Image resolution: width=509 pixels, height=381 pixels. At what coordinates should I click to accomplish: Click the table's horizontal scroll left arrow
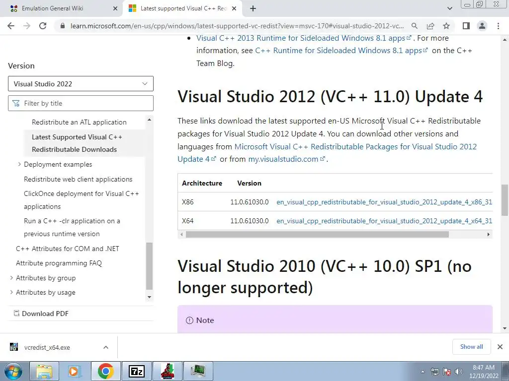point(181,234)
